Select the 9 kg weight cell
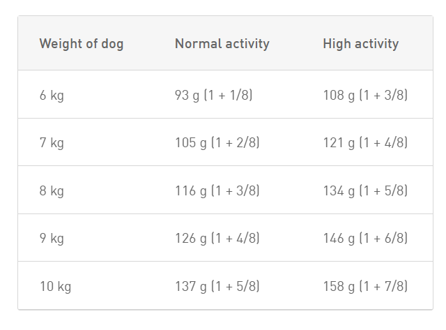446x330 pixels. click(x=52, y=238)
